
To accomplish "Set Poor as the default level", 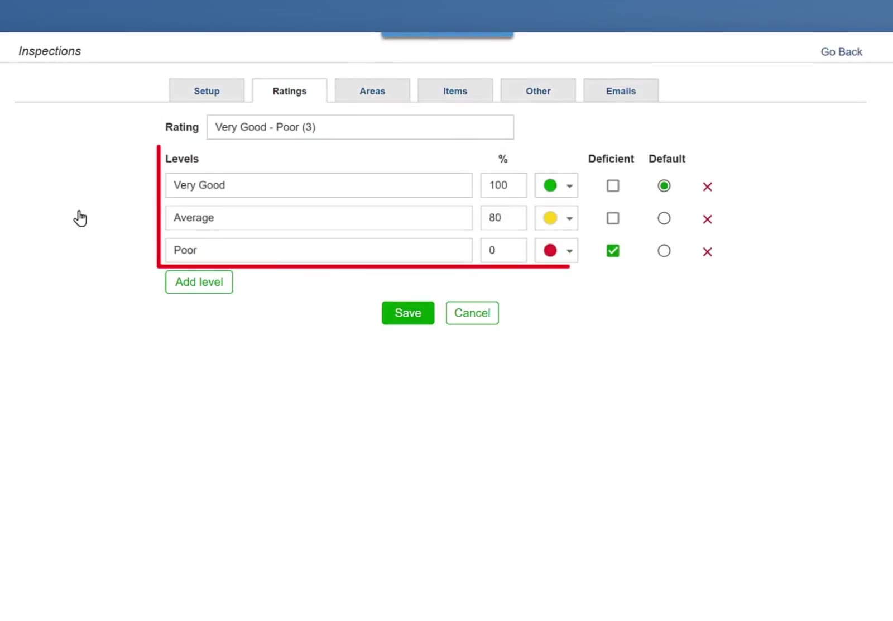I will (664, 251).
